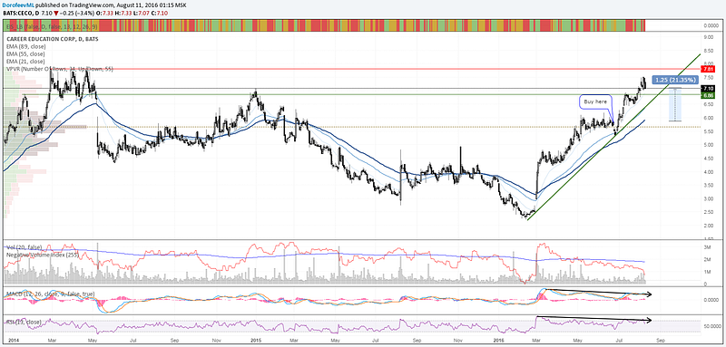Click the blue 1.25 (21.35%) measurement label
This screenshot has height=347, width=726.
(x=674, y=80)
